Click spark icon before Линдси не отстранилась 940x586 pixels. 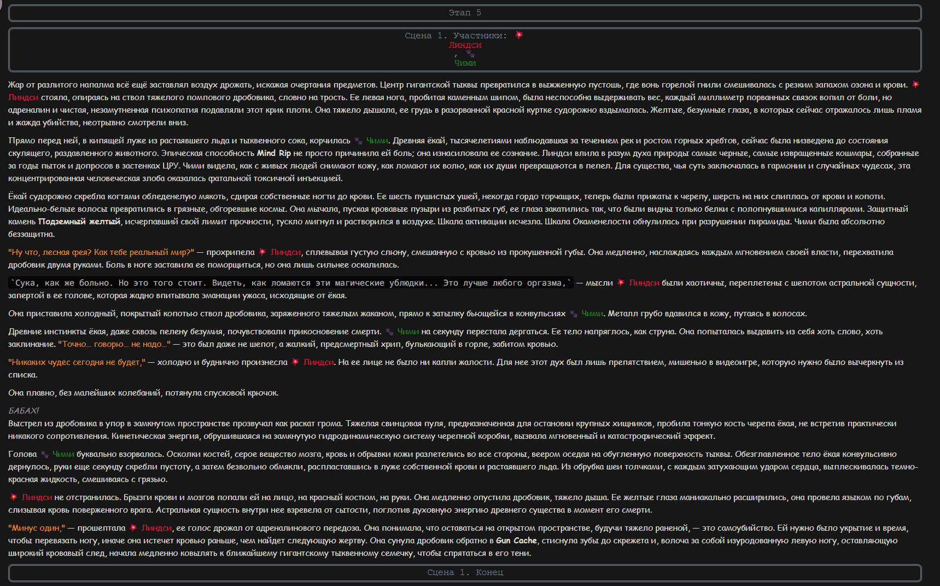click(14, 497)
